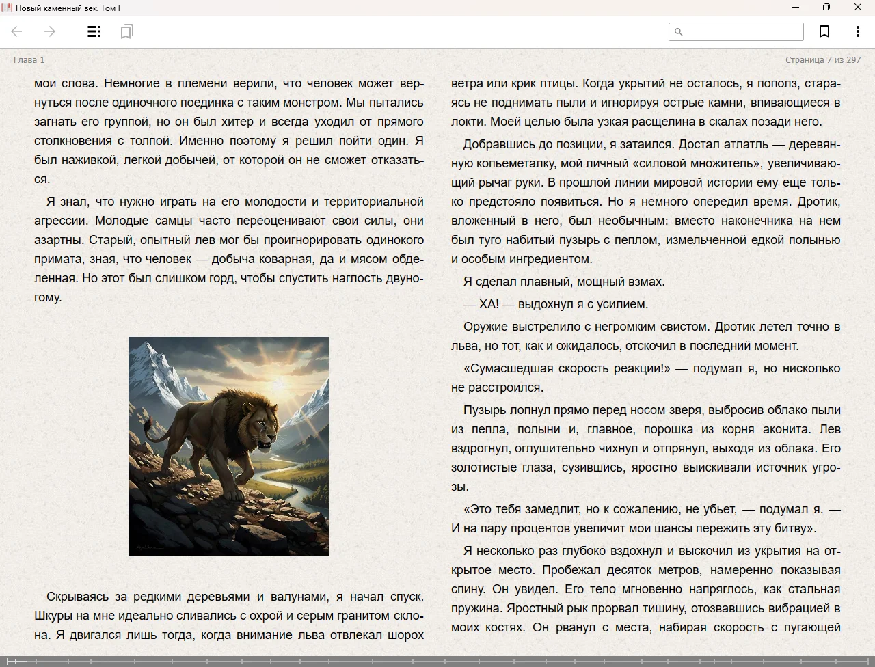Viewport: 875px width, 667px height.
Task: Go back with the left arrow
Action: [x=17, y=31]
